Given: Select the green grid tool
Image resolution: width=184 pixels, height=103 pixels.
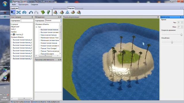Looking at the screenshot, I should coord(43,12).
